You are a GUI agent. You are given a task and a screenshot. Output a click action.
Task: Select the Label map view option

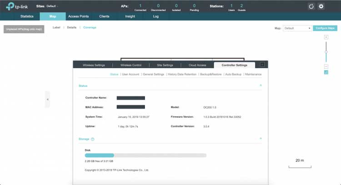pyautogui.click(x=56, y=27)
